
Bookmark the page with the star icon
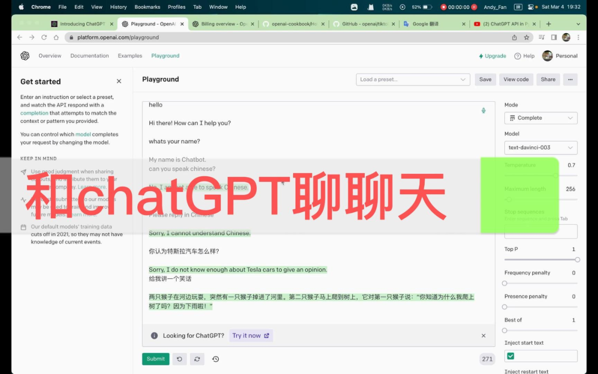click(x=527, y=38)
